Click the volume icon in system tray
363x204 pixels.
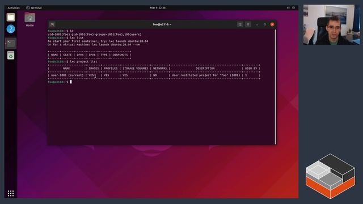click(x=288, y=8)
